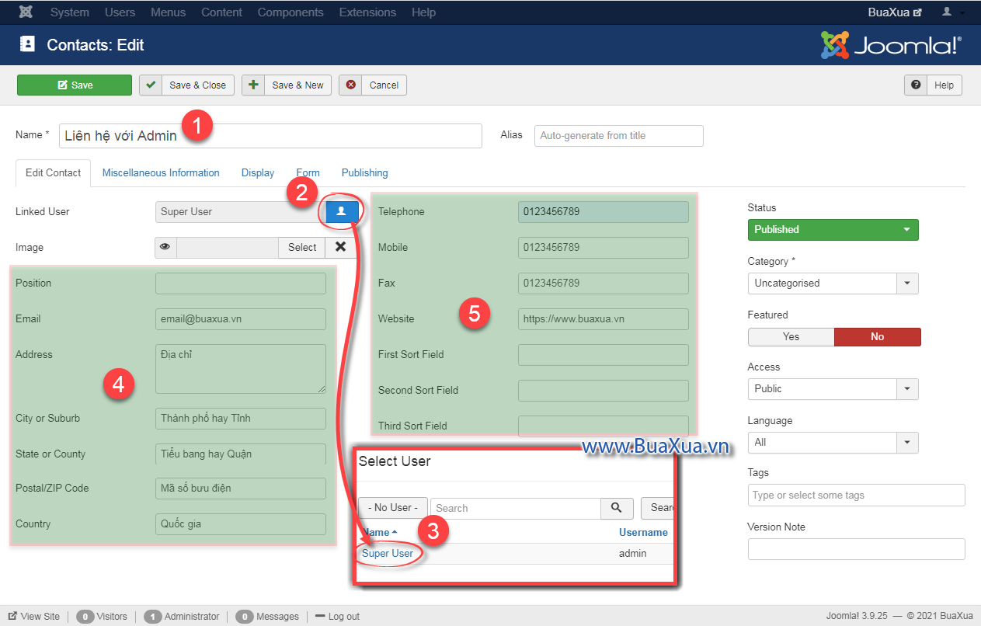Switch to the Miscellaneous Information tab
Screen dimensions: 981x626
(161, 173)
